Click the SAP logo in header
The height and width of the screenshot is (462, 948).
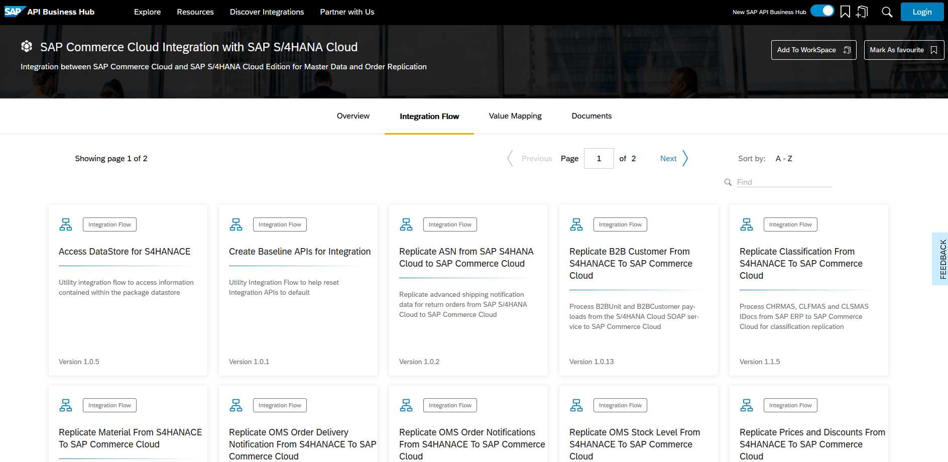coord(15,12)
